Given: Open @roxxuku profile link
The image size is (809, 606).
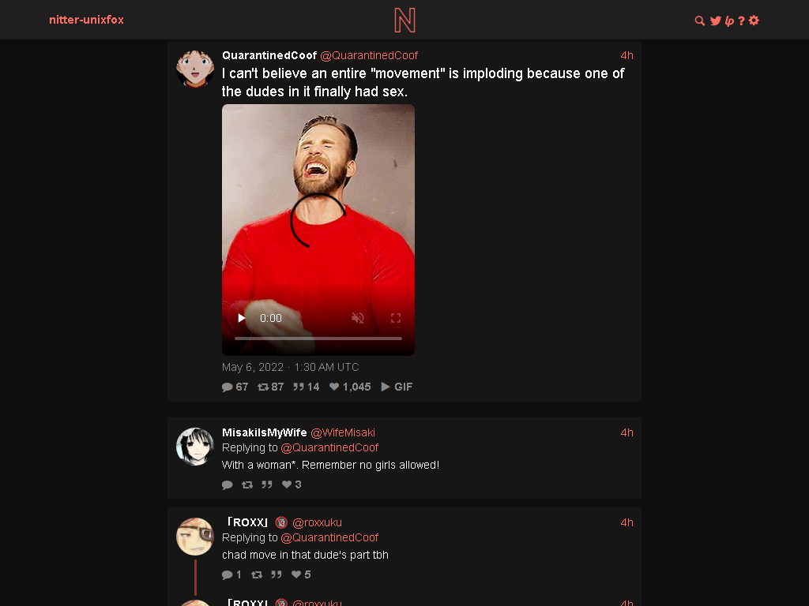Looking at the screenshot, I should [317, 522].
